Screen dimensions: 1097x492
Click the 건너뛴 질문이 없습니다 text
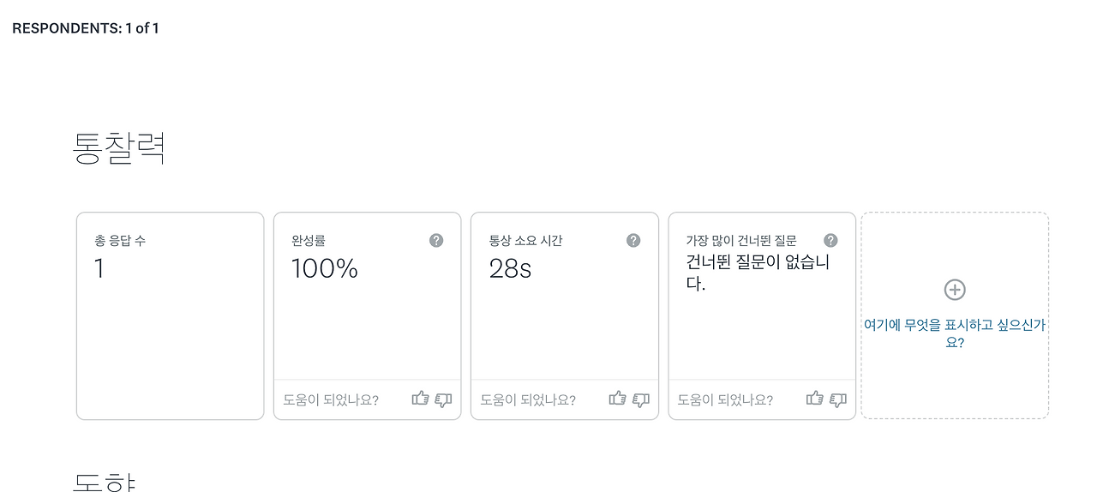point(758,273)
